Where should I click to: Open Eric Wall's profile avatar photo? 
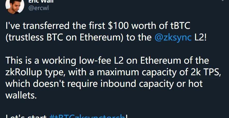(x=15, y=6)
